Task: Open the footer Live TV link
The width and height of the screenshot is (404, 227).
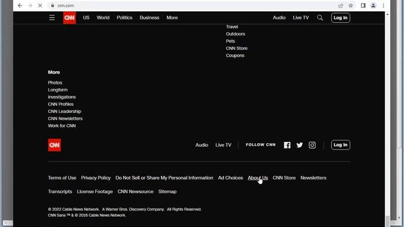Action: click(223, 145)
